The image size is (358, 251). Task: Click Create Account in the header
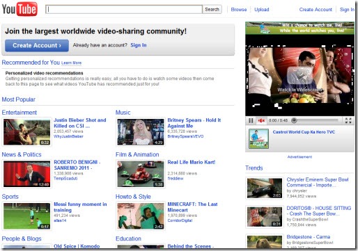[x=316, y=10]
